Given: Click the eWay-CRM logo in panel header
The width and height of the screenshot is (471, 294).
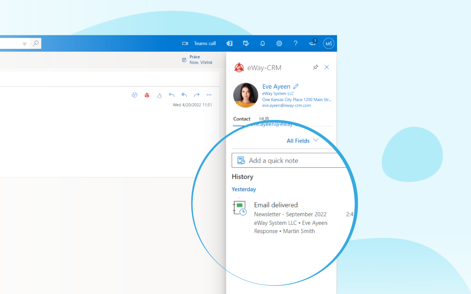Looking at the screenshot, I should [239, 68].
